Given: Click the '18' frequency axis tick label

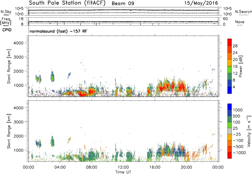Looking at the screenshot, I should (21, 19).
